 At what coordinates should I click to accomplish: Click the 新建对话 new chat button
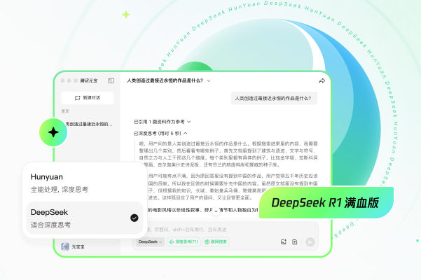pos(88,98)
